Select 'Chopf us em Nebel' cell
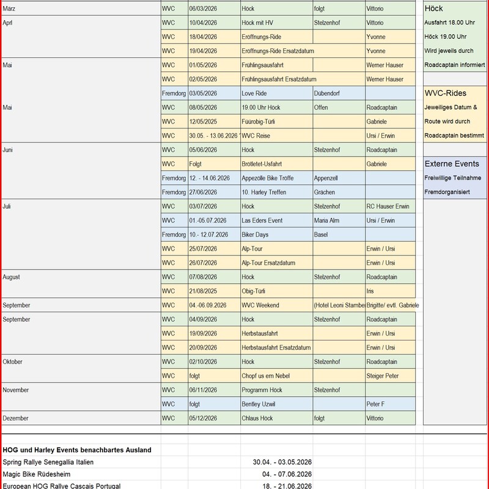The height and width of the screenshot is (489, 489). (276, 376)
